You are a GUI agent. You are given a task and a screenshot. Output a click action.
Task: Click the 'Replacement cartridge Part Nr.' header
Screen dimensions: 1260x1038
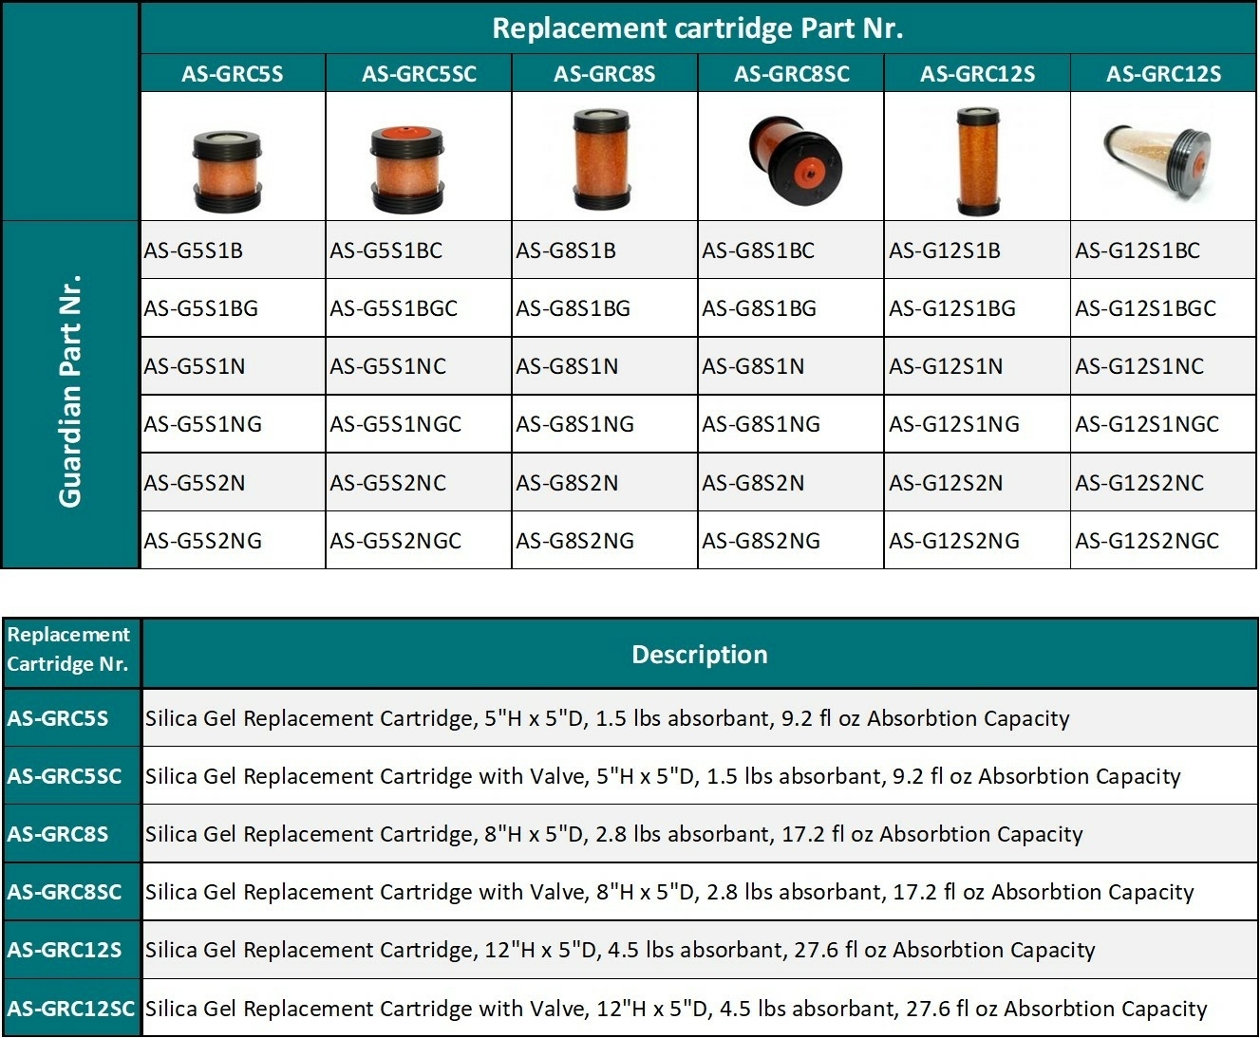(697, 28)
